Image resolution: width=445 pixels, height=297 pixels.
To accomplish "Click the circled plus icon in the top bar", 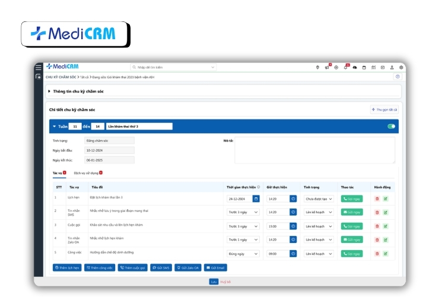I will (x=336, y=67).
